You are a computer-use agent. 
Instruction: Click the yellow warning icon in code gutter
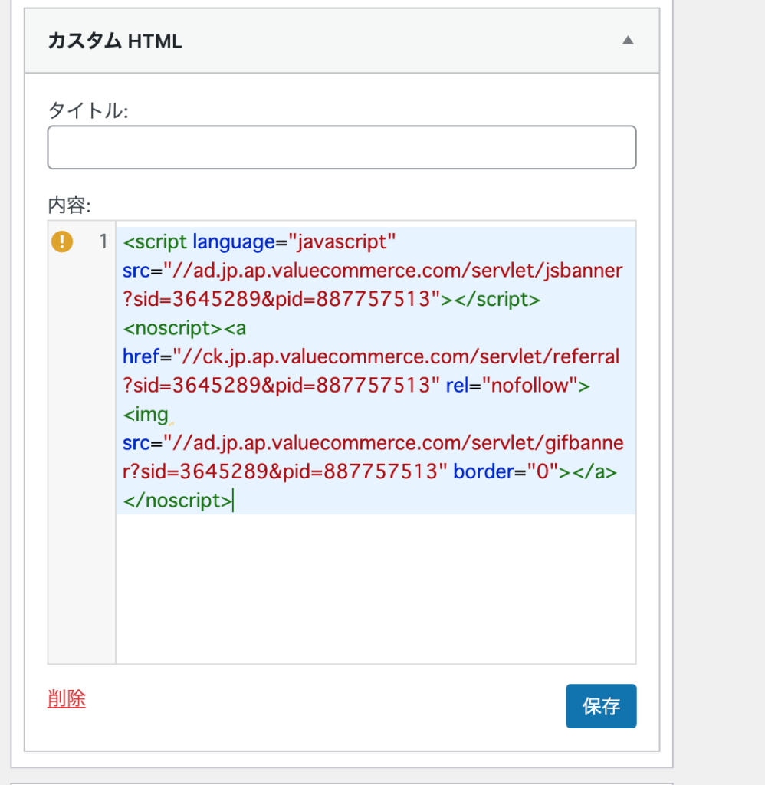point(62,241)
